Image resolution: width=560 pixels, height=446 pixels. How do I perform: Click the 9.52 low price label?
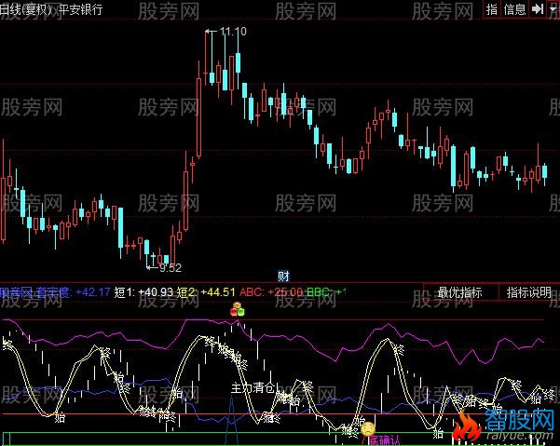[170, 267]
